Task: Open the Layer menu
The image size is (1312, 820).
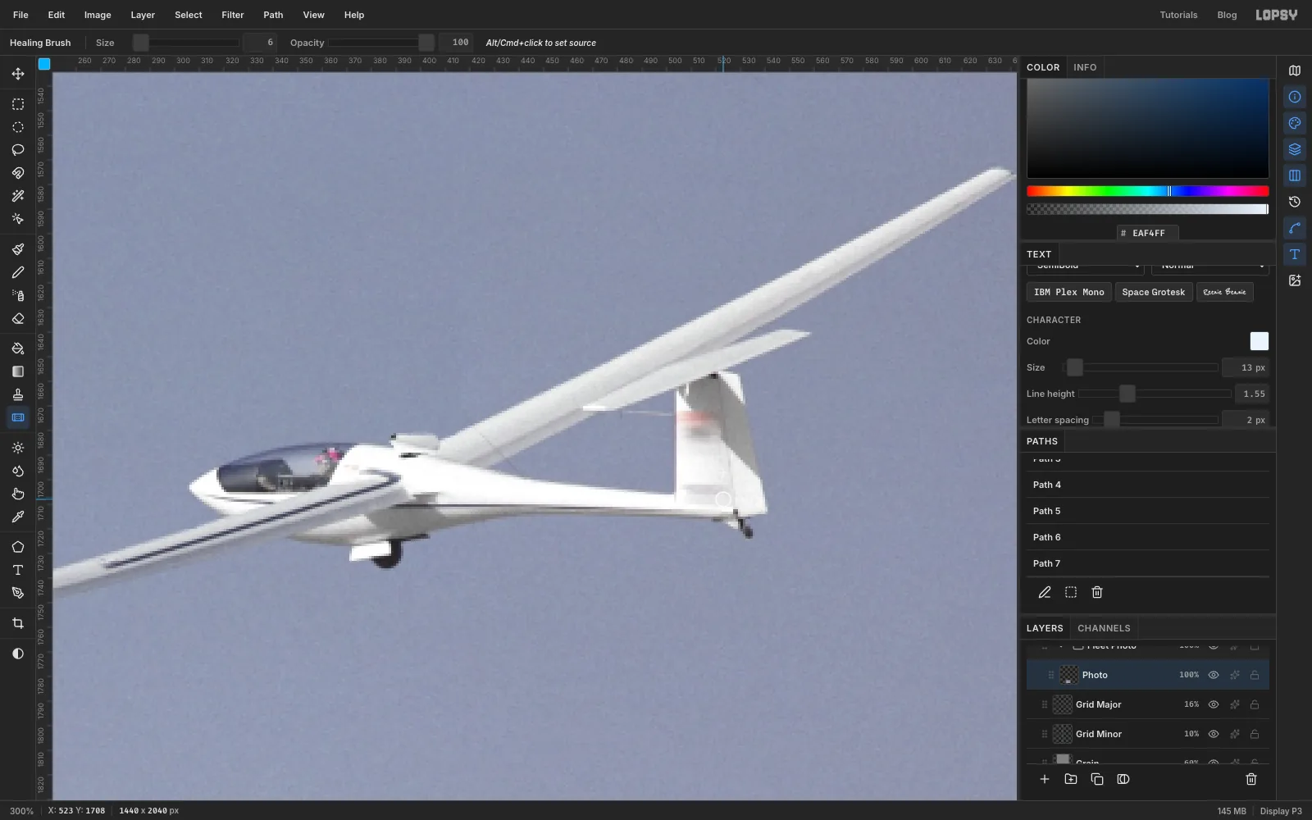Action: pos(143,15)
